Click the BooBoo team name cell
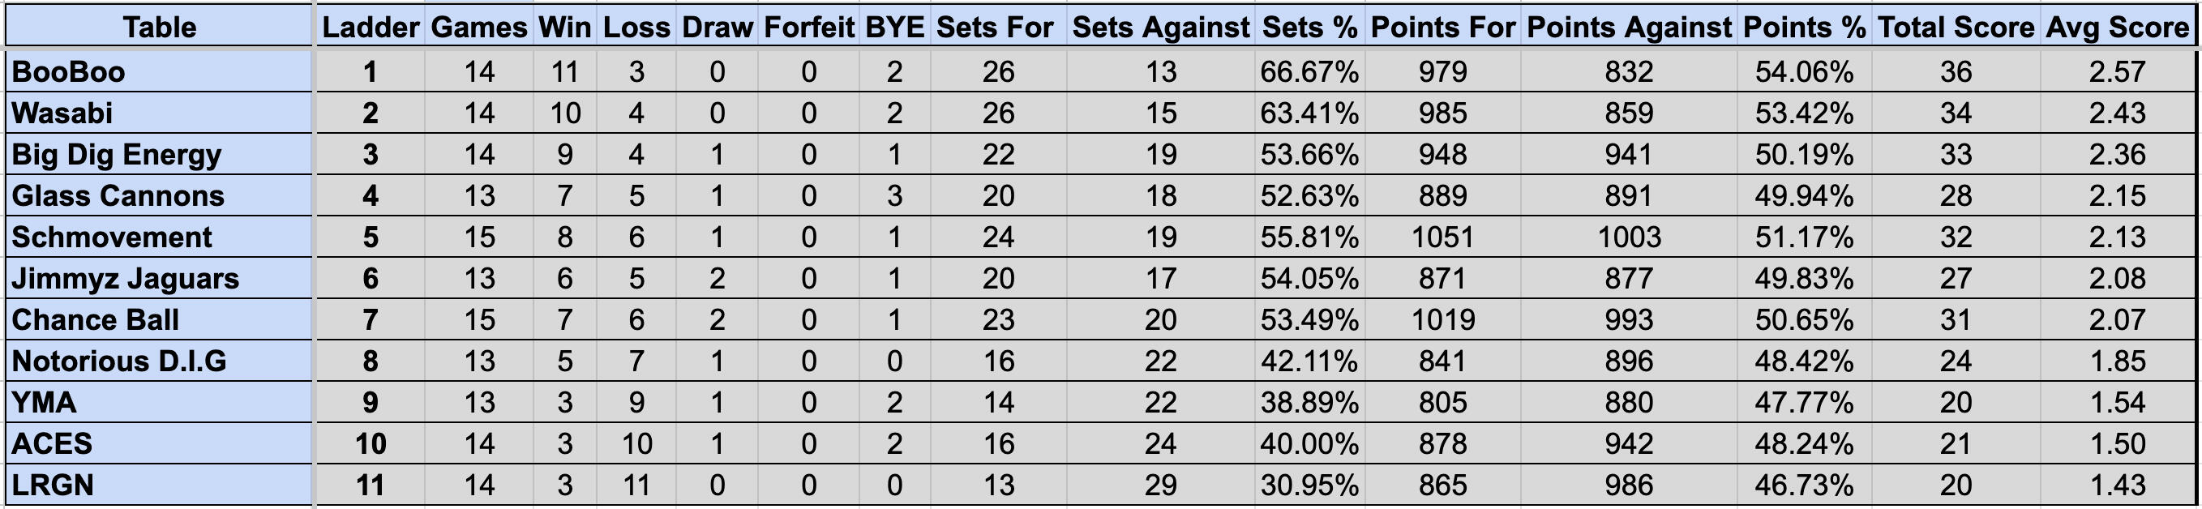 [x=159, y=71]
